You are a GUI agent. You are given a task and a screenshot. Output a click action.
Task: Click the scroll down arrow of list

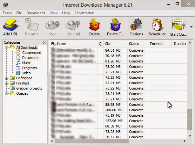190,136
